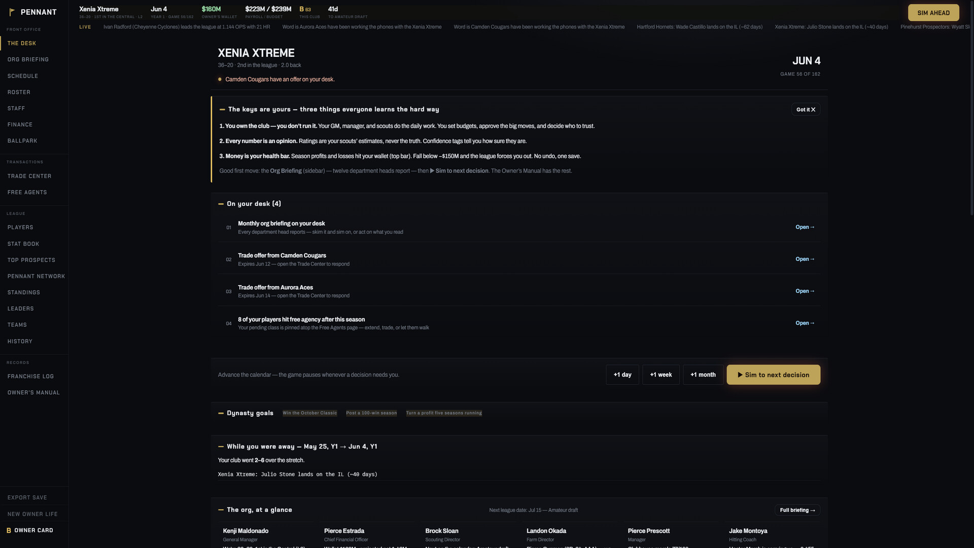Open the Stat Book
Viewport: 974px width, 548px height.
(34, 244)
